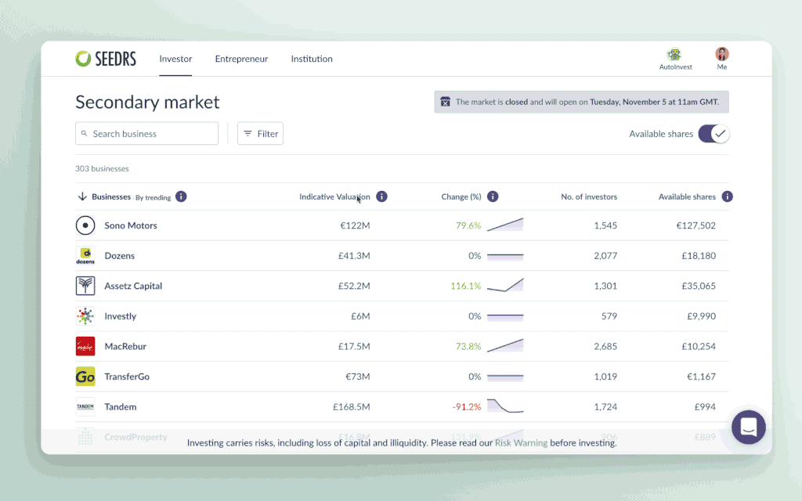
Task: Click the MacRebur logo
Action: [85, 346]
